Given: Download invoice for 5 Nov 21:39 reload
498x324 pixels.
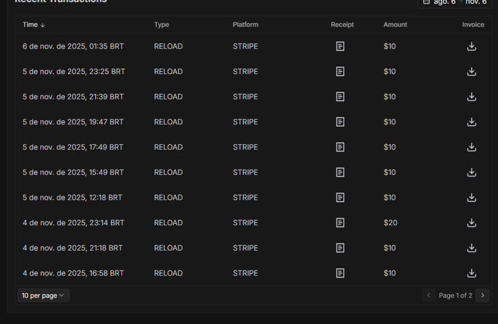Looking at the screenshot, I should pyautogui.click(x=472, y=96).
